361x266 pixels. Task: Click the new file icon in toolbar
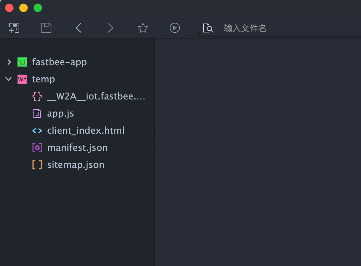point(14,28)
